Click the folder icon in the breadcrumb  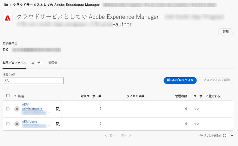[6, 5]
